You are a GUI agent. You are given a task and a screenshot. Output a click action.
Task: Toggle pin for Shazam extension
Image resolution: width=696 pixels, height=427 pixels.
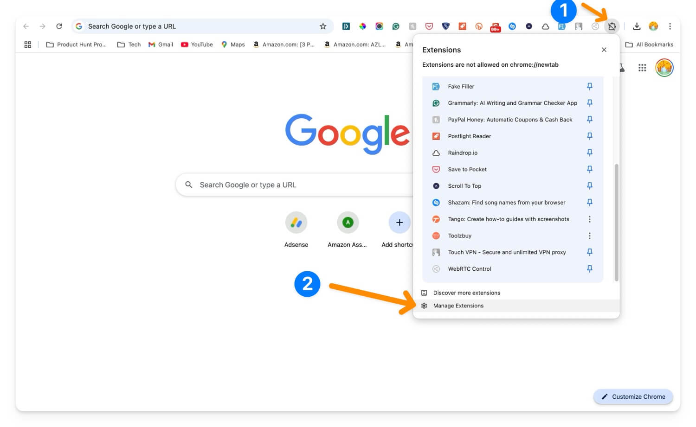click(590, 203)
